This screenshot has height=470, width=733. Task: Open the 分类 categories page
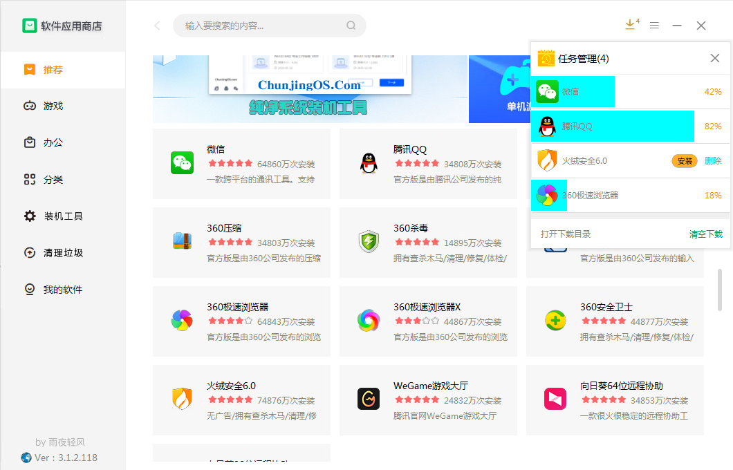click(x=63, y=180)
